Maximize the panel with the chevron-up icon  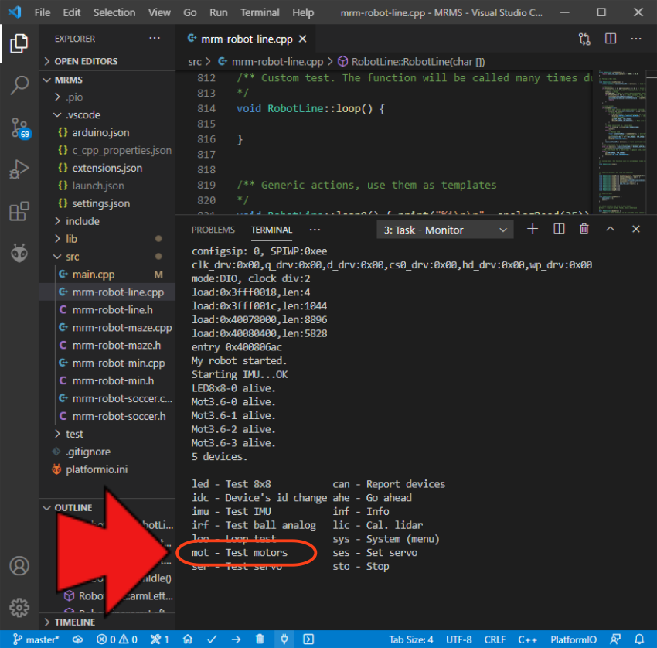tap(610, 230)
